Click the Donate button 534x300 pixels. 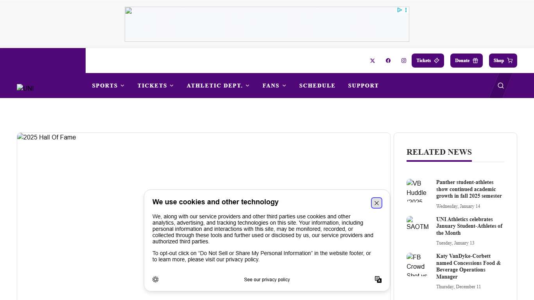click(466, 61)
